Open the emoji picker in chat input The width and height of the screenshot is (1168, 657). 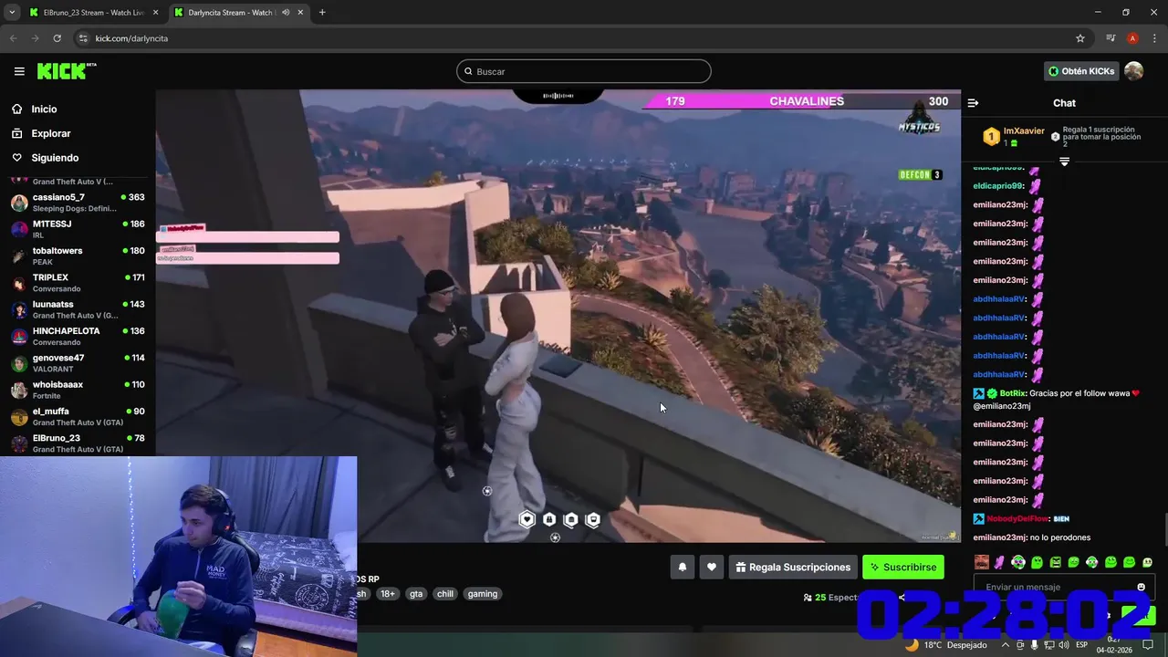(x=1141, y=587)
